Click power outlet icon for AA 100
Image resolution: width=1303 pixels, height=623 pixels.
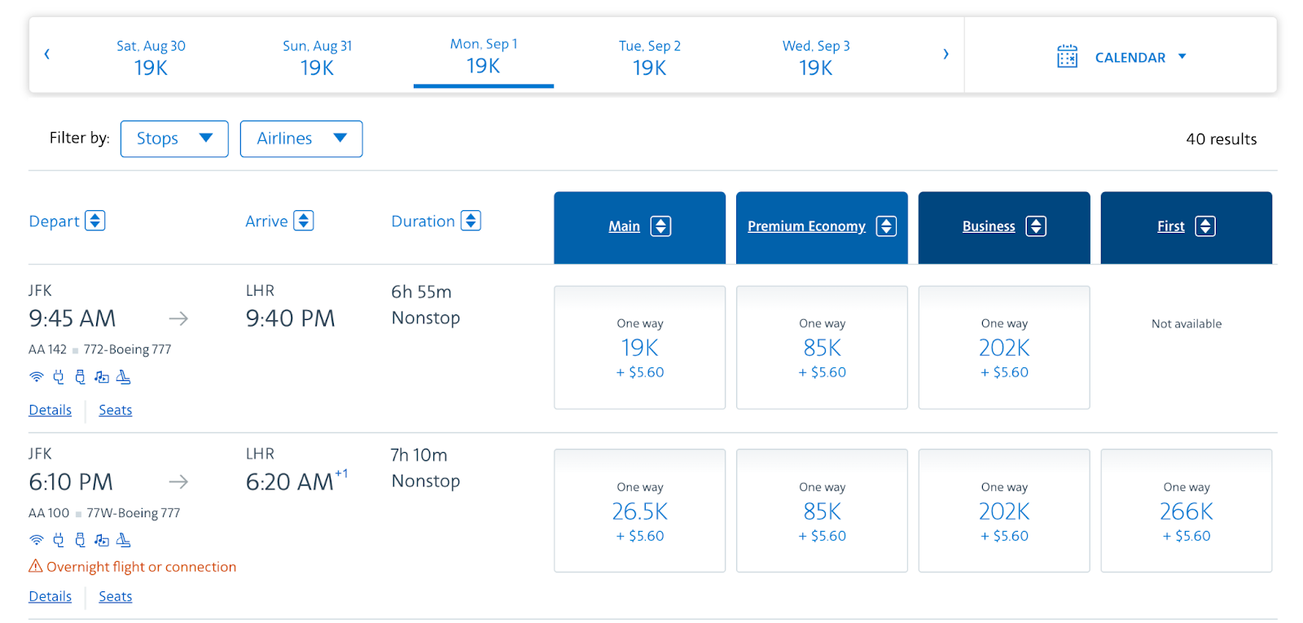tap(59, 540)
